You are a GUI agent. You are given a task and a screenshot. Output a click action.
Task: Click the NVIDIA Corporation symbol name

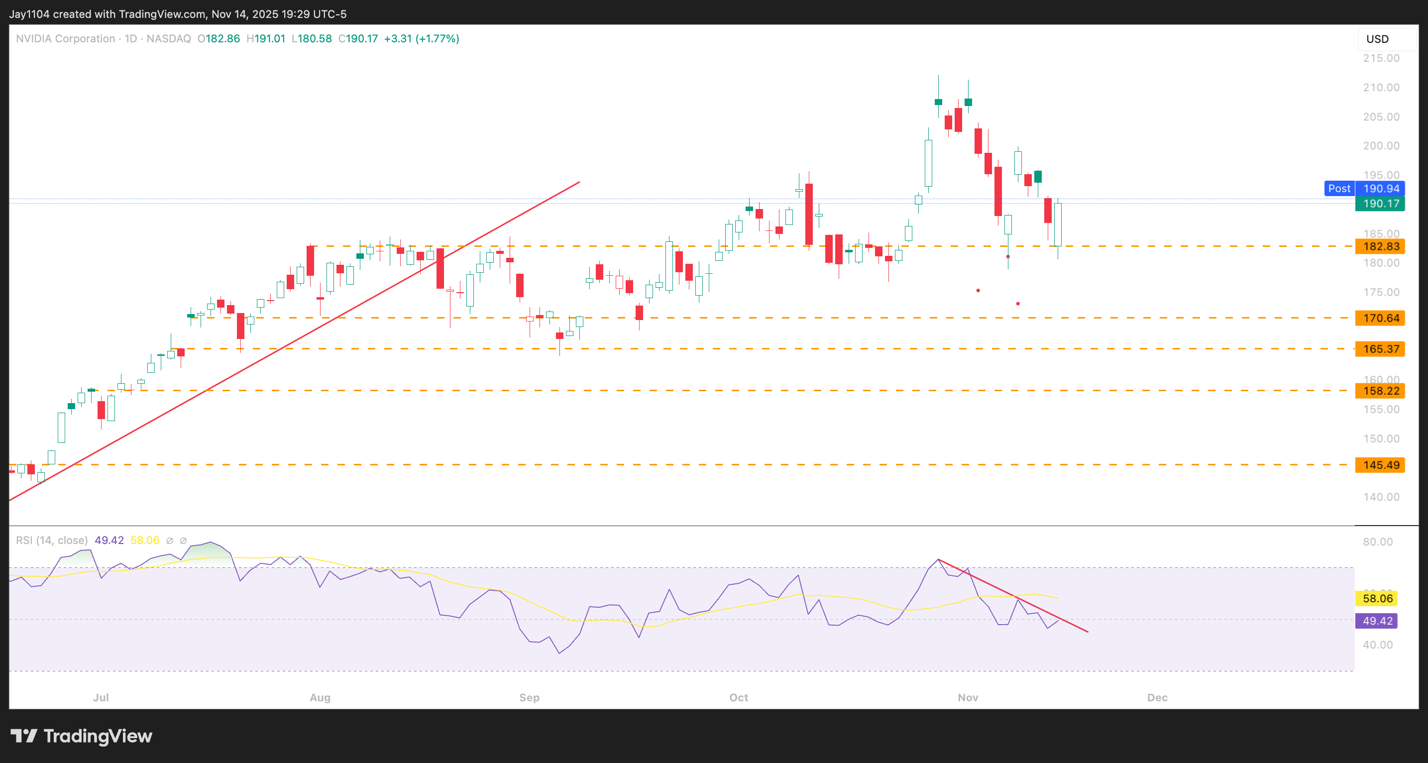click(64, 39)
